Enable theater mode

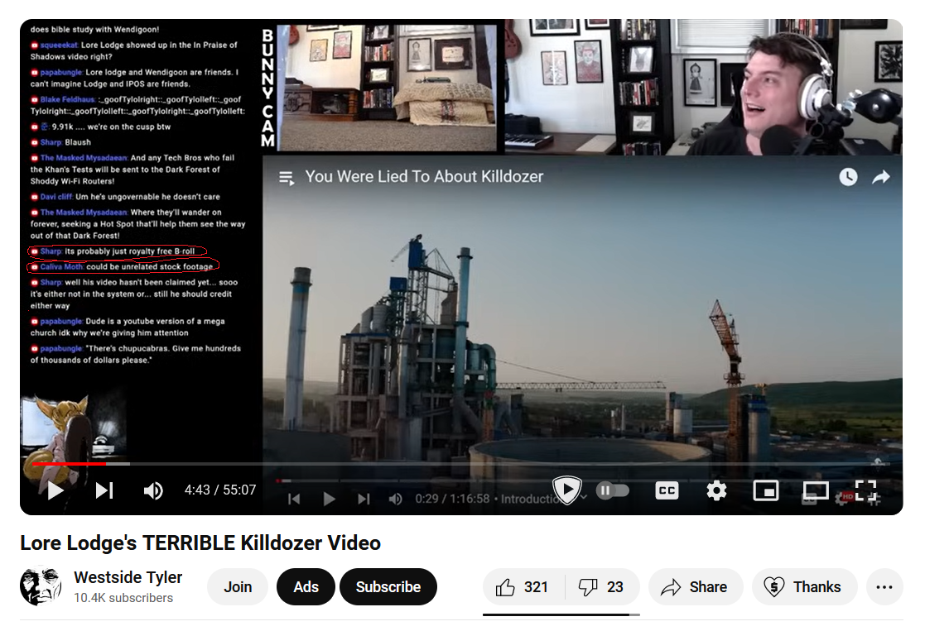[x=815, y=490]
